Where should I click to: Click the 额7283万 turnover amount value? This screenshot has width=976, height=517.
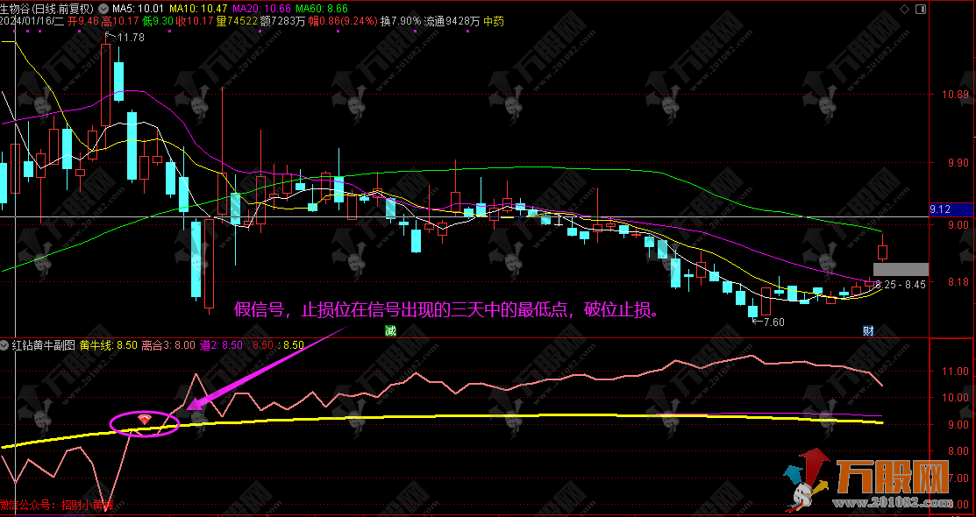coord(282,21)
